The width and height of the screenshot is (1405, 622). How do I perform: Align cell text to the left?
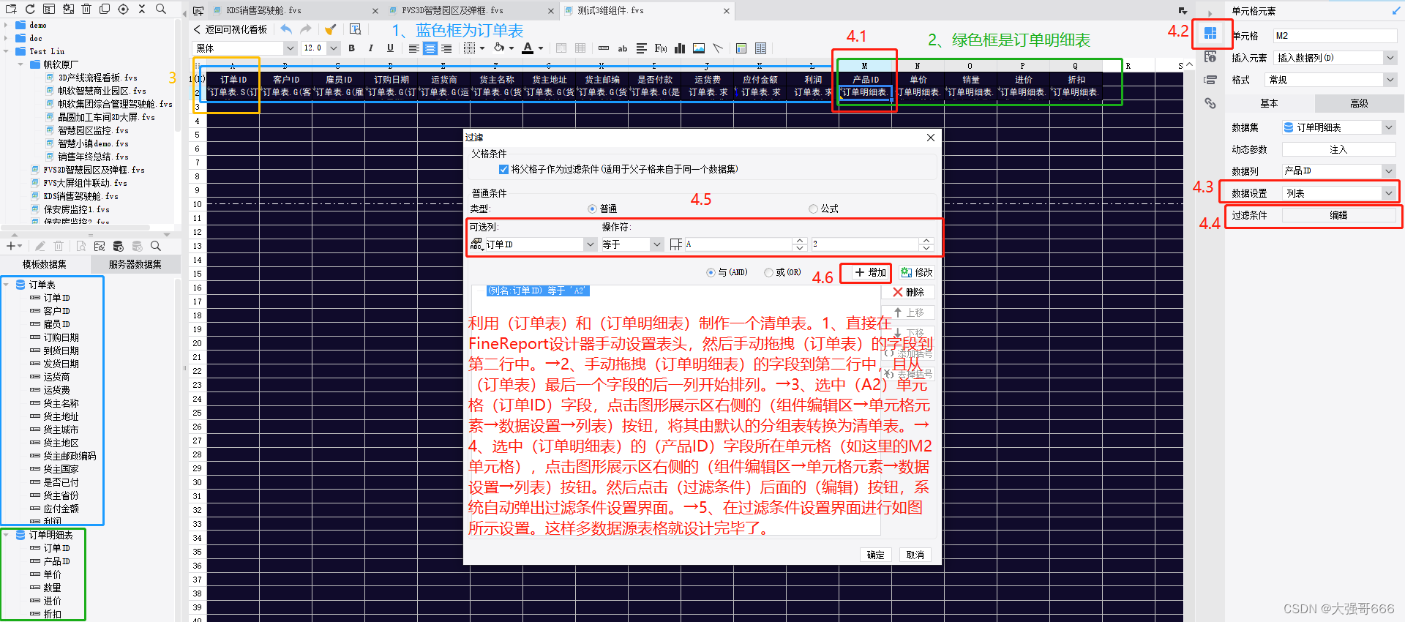tap(413, 48)
